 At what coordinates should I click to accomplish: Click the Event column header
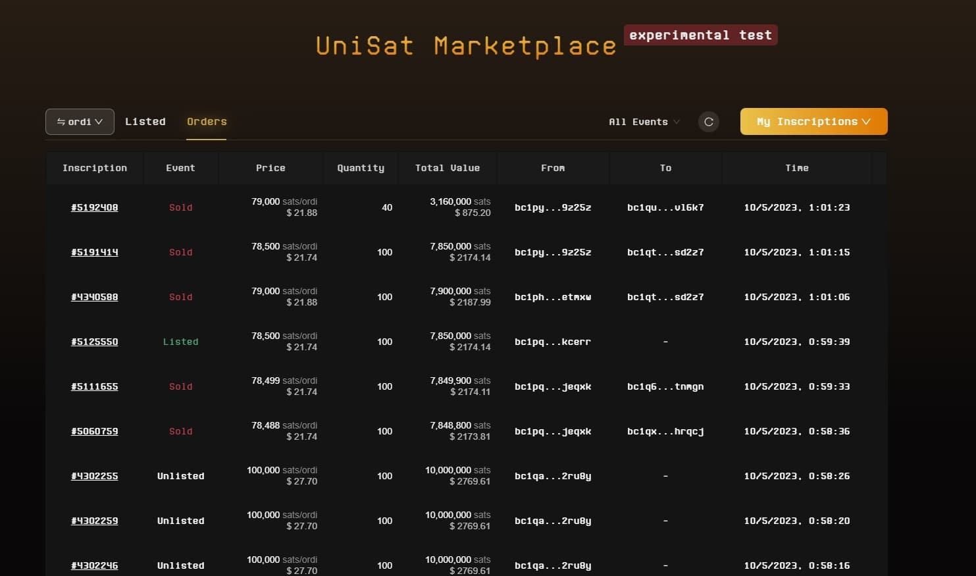point(180,168)
